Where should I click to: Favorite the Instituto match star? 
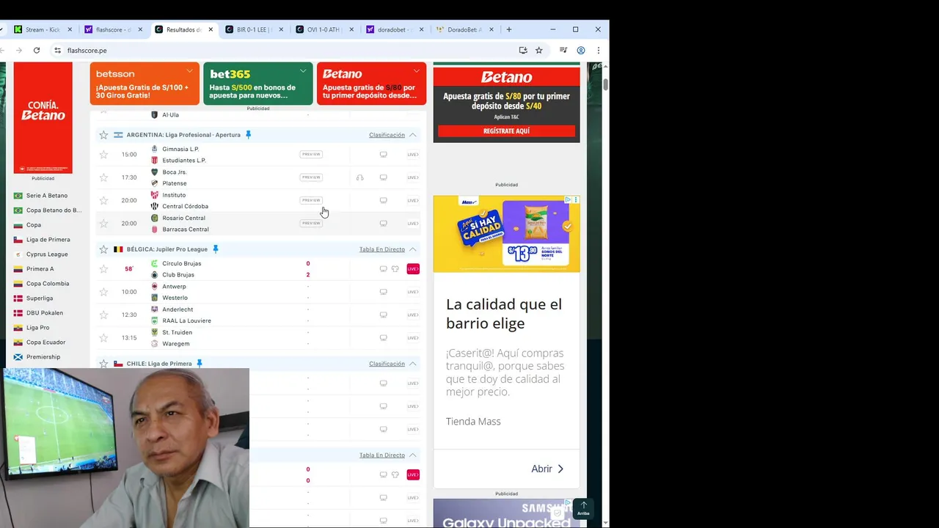click(x=103, y=200)
